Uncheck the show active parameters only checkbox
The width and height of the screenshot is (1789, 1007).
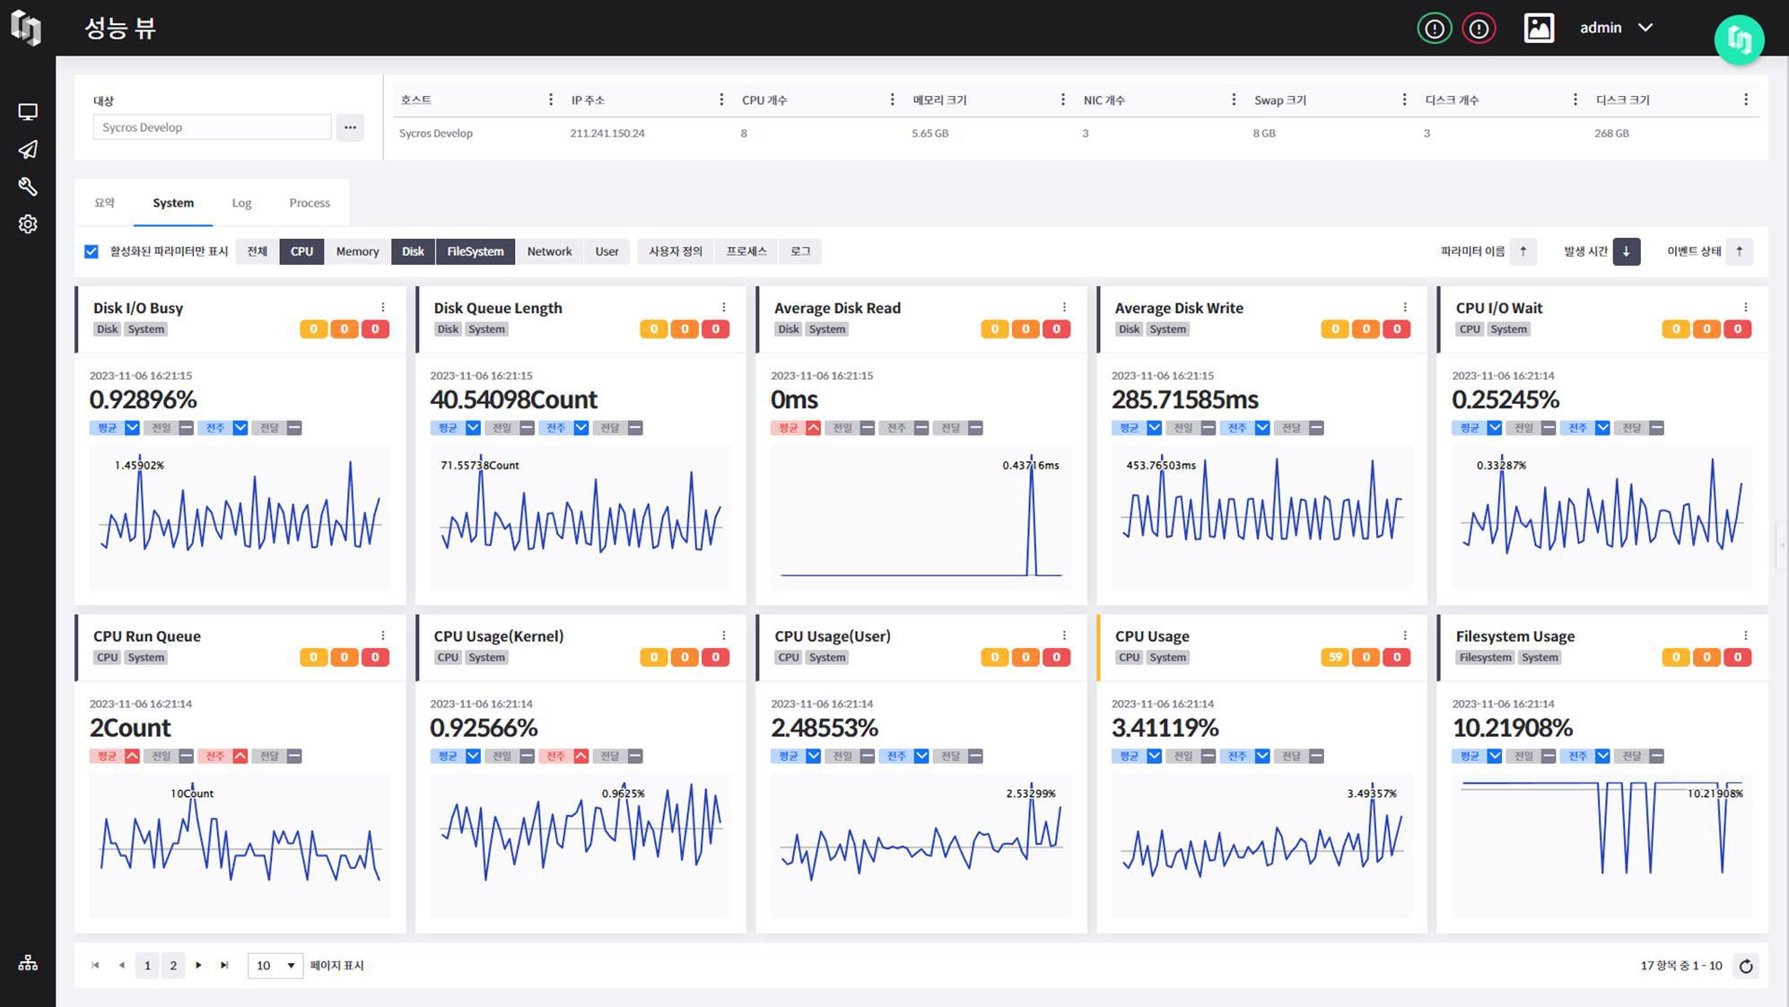tap(92, 251)
